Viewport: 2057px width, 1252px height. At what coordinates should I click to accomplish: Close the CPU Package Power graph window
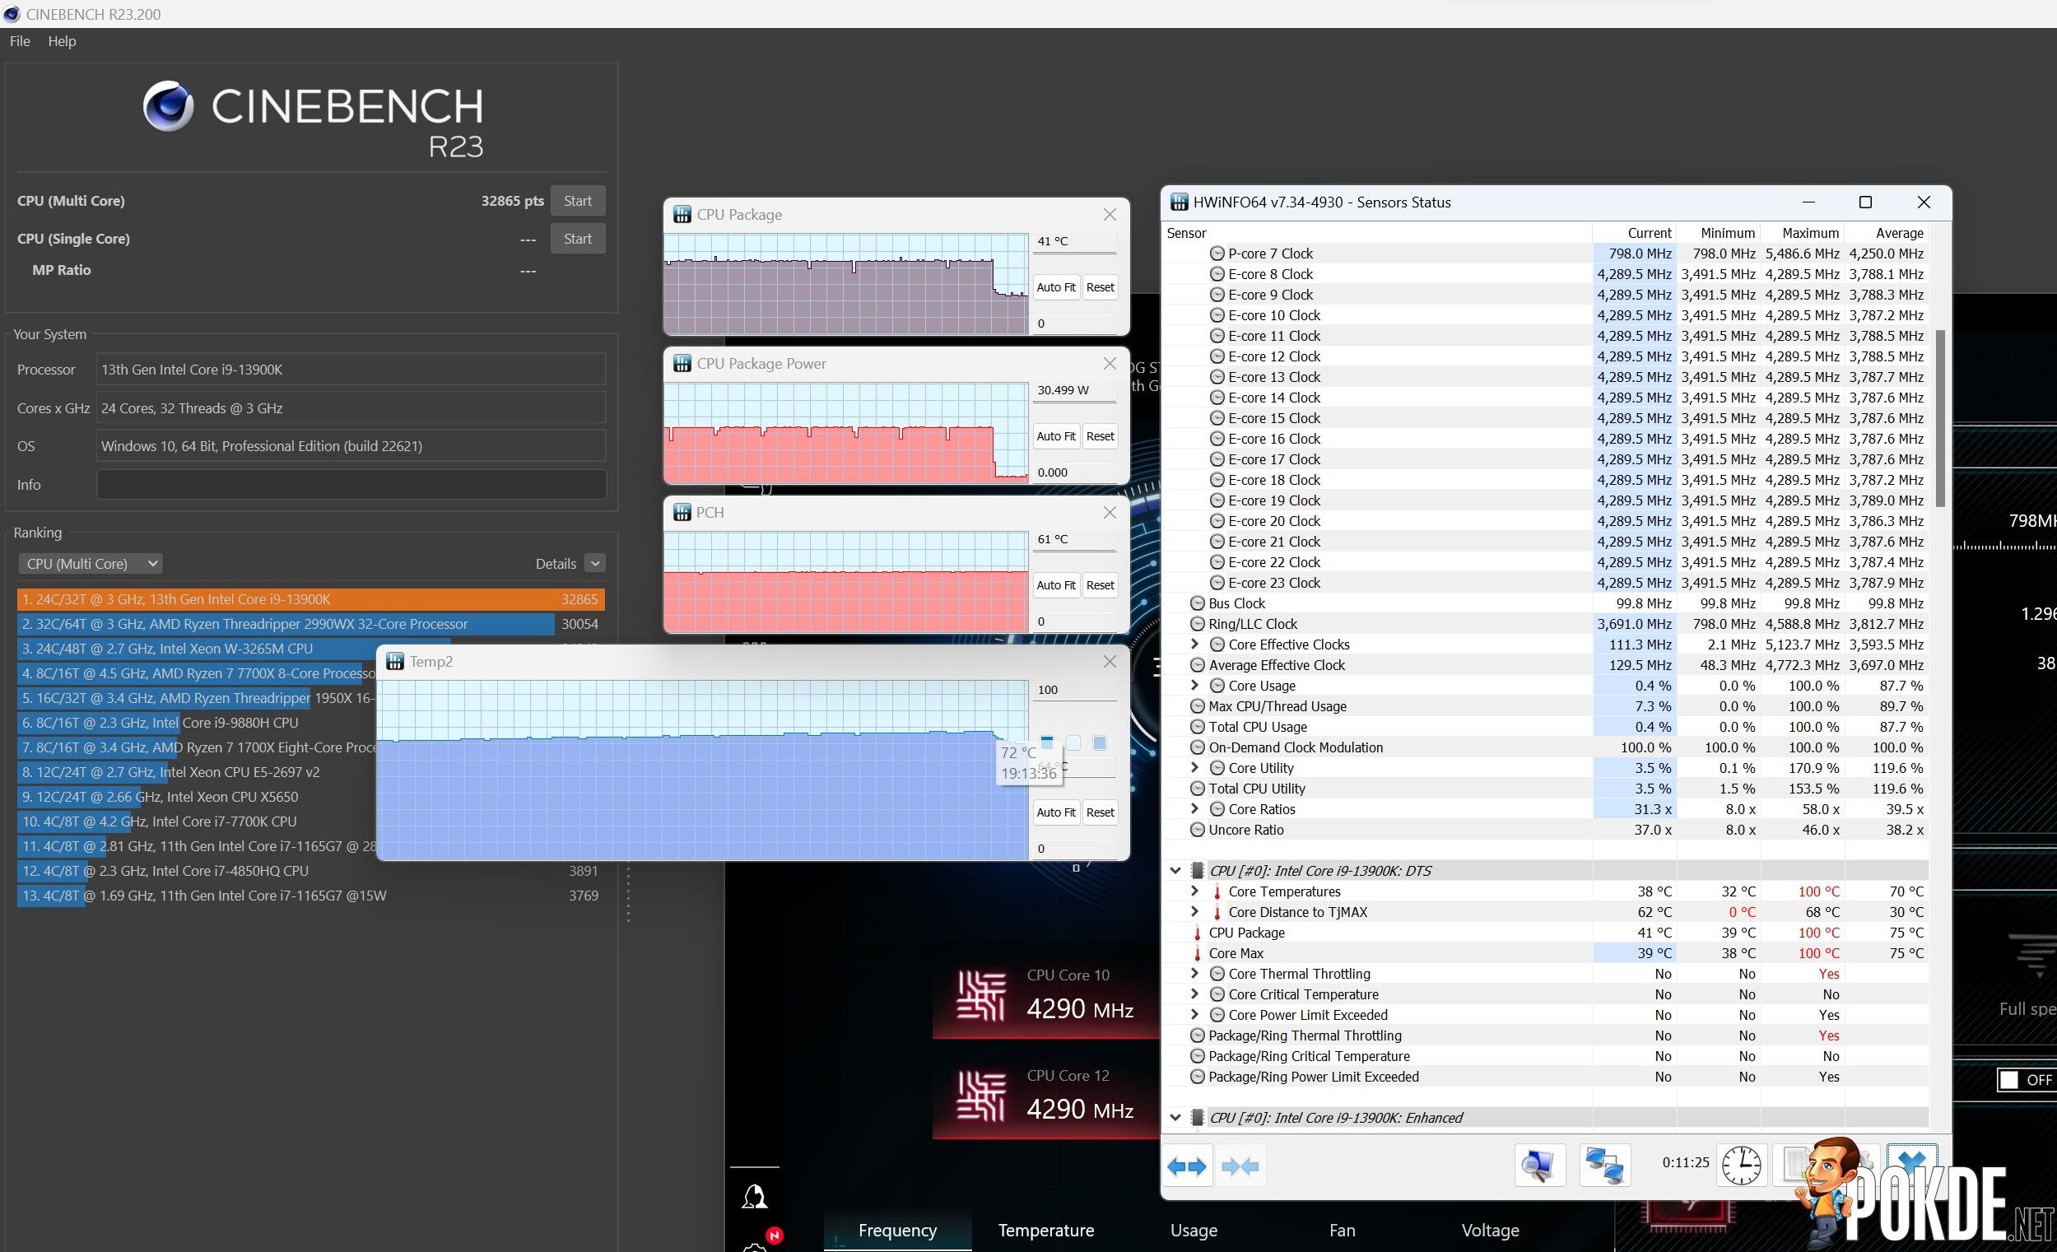click(1110, 363)
